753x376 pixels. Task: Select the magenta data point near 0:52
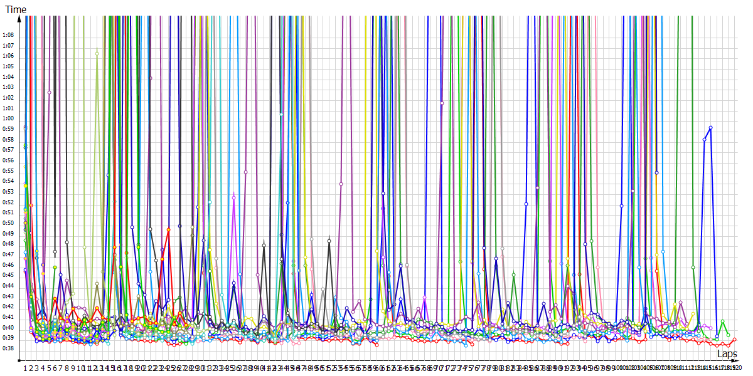[234, 198]
